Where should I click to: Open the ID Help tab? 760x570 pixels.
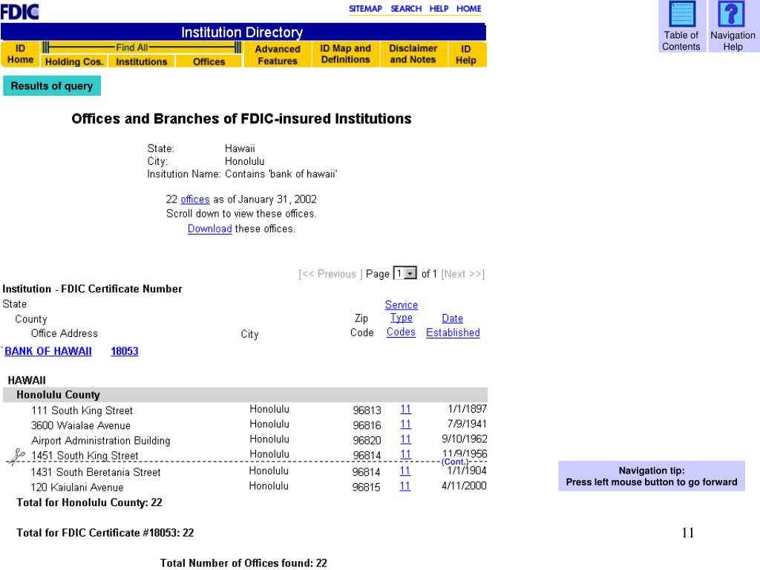(x=466, y=55)
